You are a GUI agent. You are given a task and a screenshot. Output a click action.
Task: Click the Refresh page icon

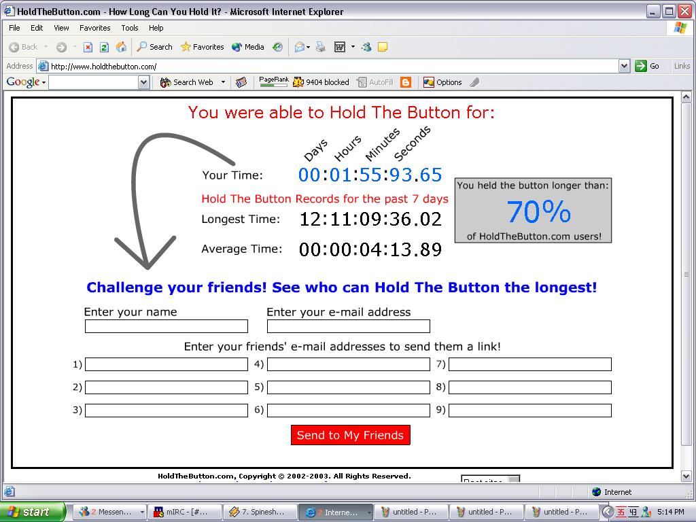point(104,47)
